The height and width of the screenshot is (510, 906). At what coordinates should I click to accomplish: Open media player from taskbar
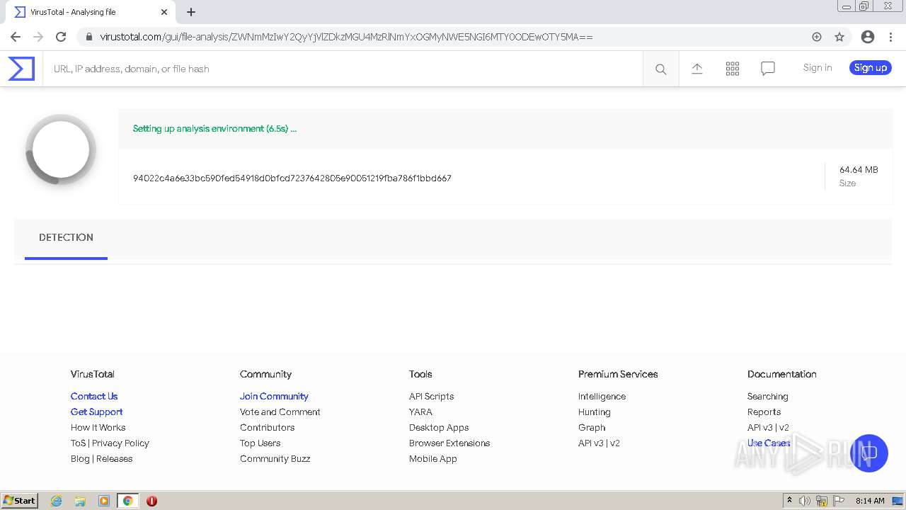coord(104,501)
